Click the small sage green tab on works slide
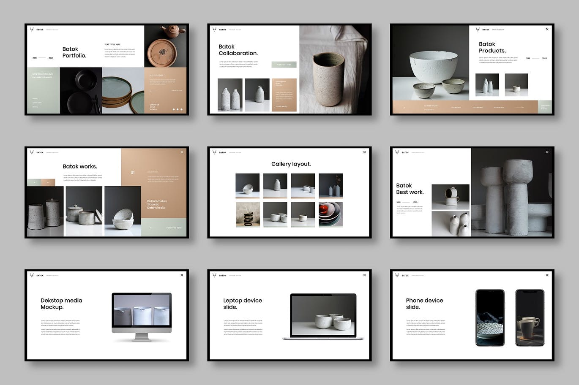This screenshot has height=385, width=579. 34,182
